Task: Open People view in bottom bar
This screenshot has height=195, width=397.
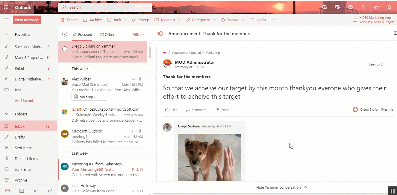Action: coord(36,191)
